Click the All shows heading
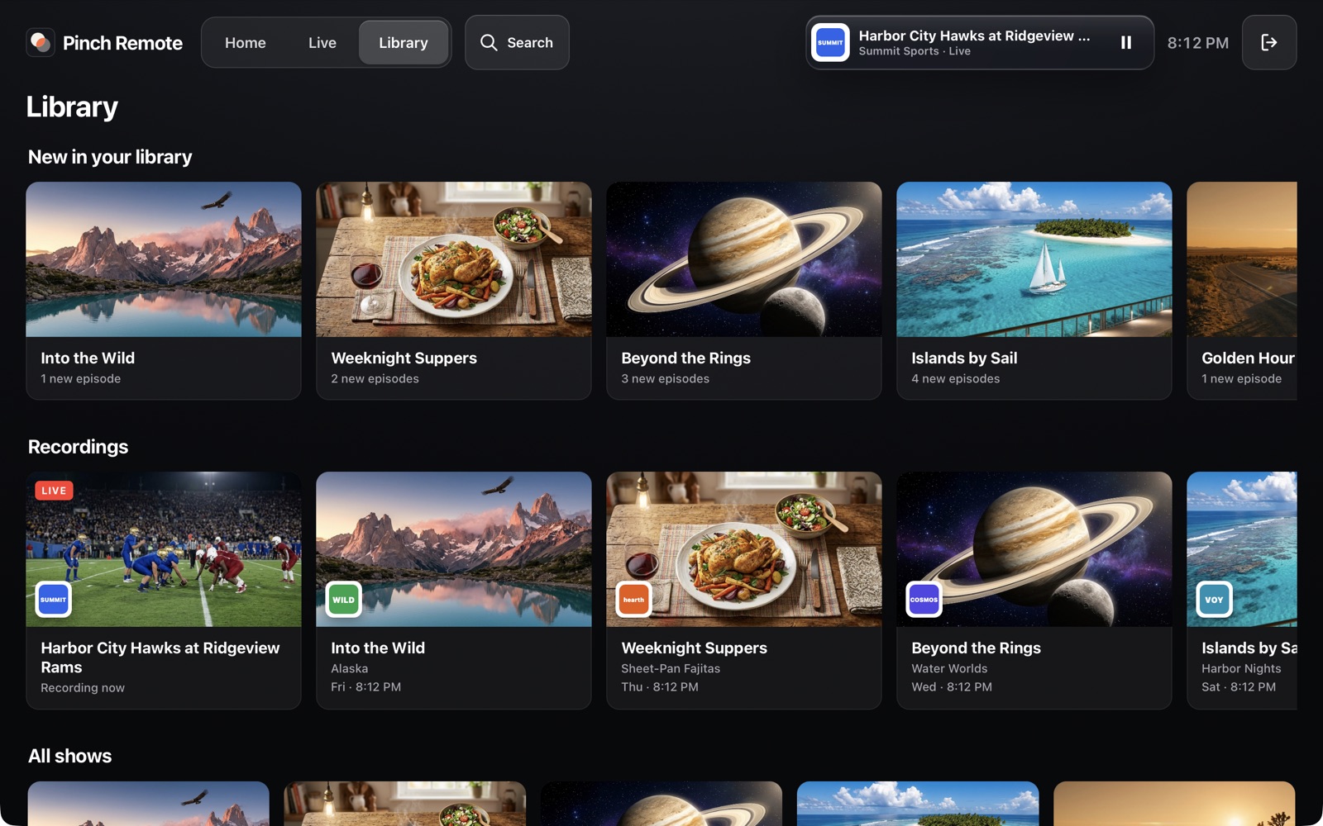 point(70,756)
